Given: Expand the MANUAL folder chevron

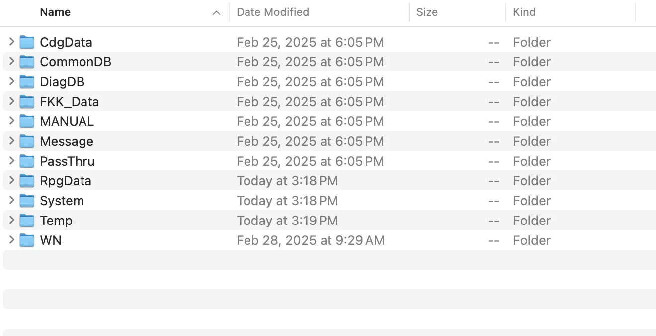Looking at the screenshot, I should coord(12,121).
